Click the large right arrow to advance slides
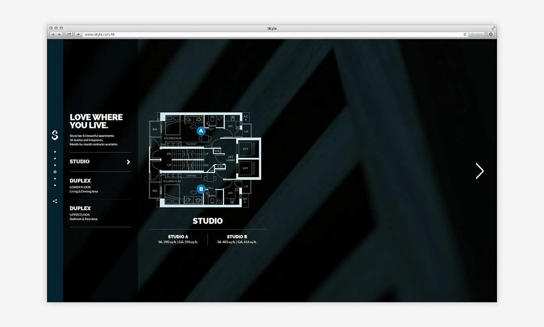Viewport: 544px width, 327px height. 479,171
